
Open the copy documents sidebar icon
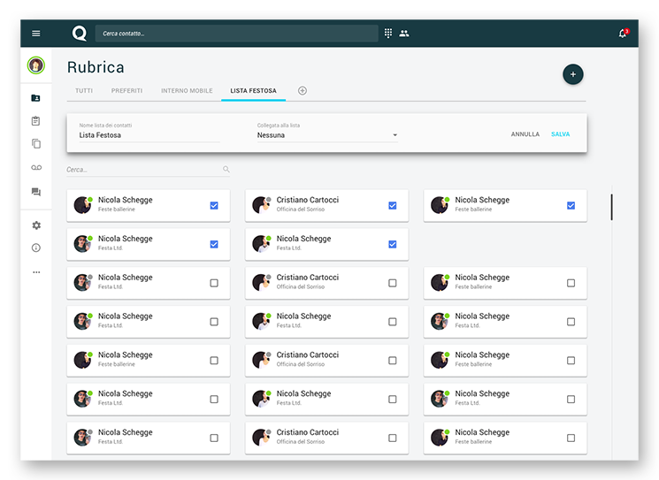point(36,144)
